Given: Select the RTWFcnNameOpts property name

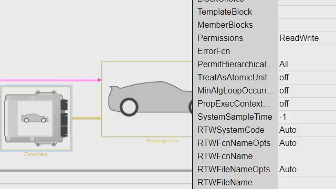Looking at the screenshot, I should [234, 143].
